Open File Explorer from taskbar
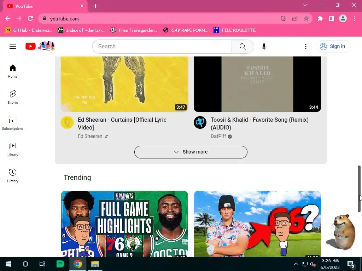362x271 pixels. (95, 264)
